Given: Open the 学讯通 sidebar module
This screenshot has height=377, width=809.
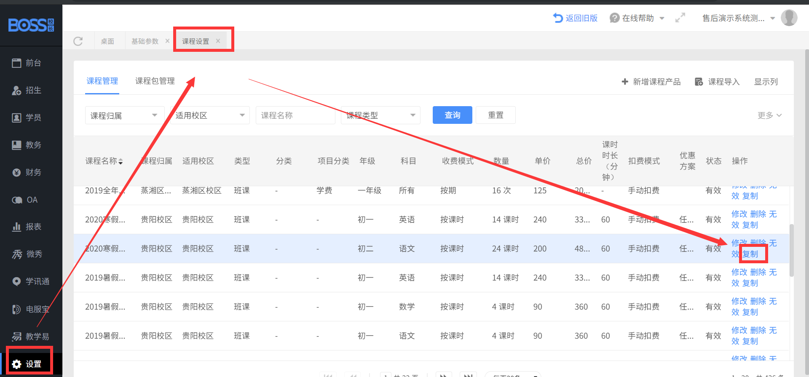Looking at the screenshot, I should click(31, 282).
